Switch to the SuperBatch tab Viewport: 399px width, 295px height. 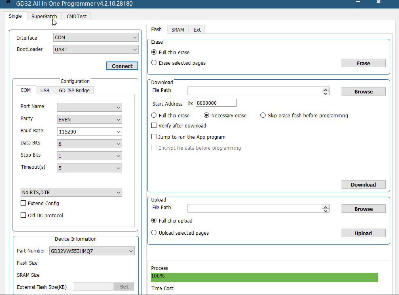[44, 17]
